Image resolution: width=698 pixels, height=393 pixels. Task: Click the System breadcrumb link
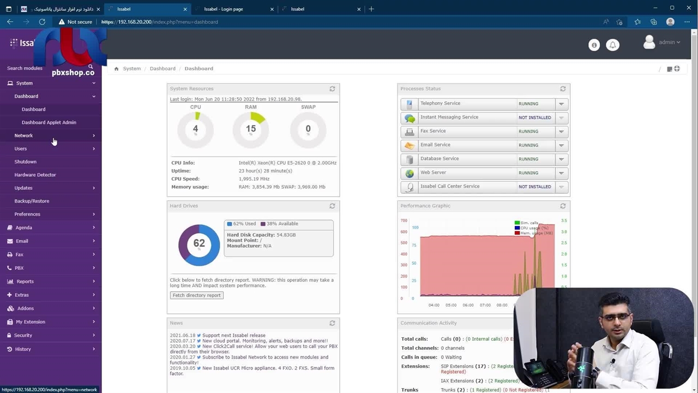point(131,69)
